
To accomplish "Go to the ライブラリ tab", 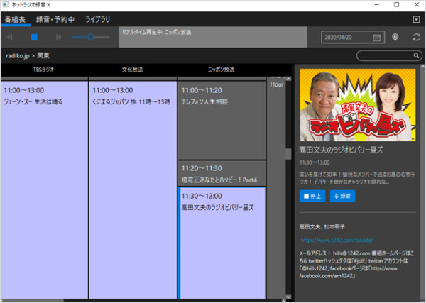I will [x=97, y=20].
